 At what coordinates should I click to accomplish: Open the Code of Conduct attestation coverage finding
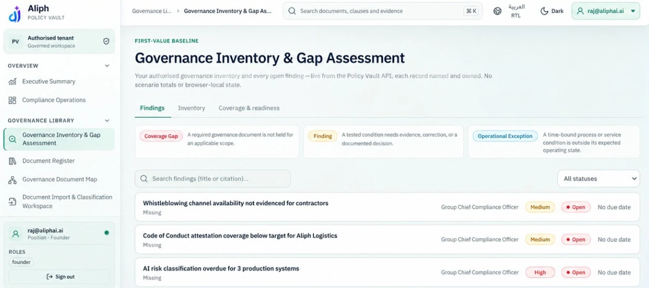click(387, 239)
